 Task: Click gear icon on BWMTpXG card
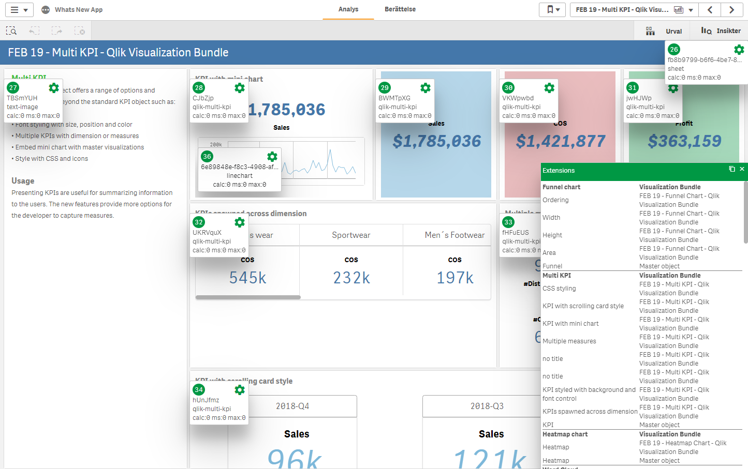coord(426,88)
